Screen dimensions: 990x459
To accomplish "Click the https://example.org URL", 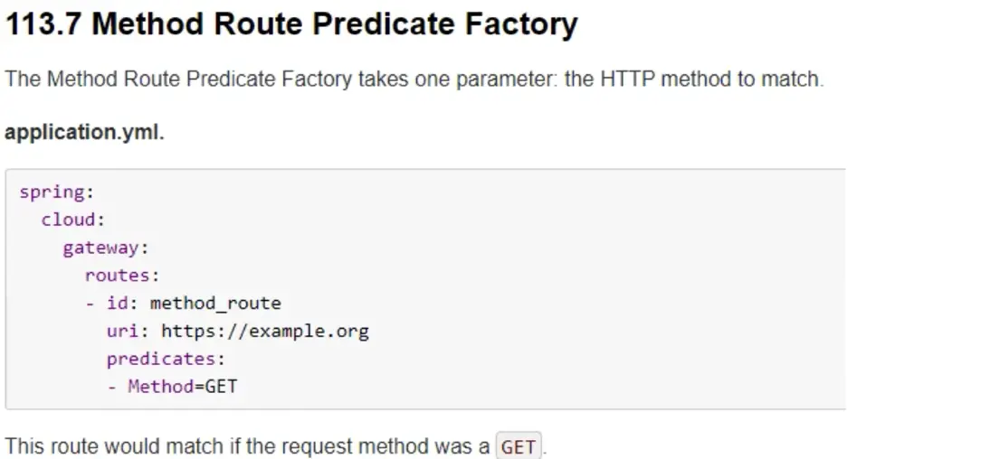I will [x=265, y=331].
